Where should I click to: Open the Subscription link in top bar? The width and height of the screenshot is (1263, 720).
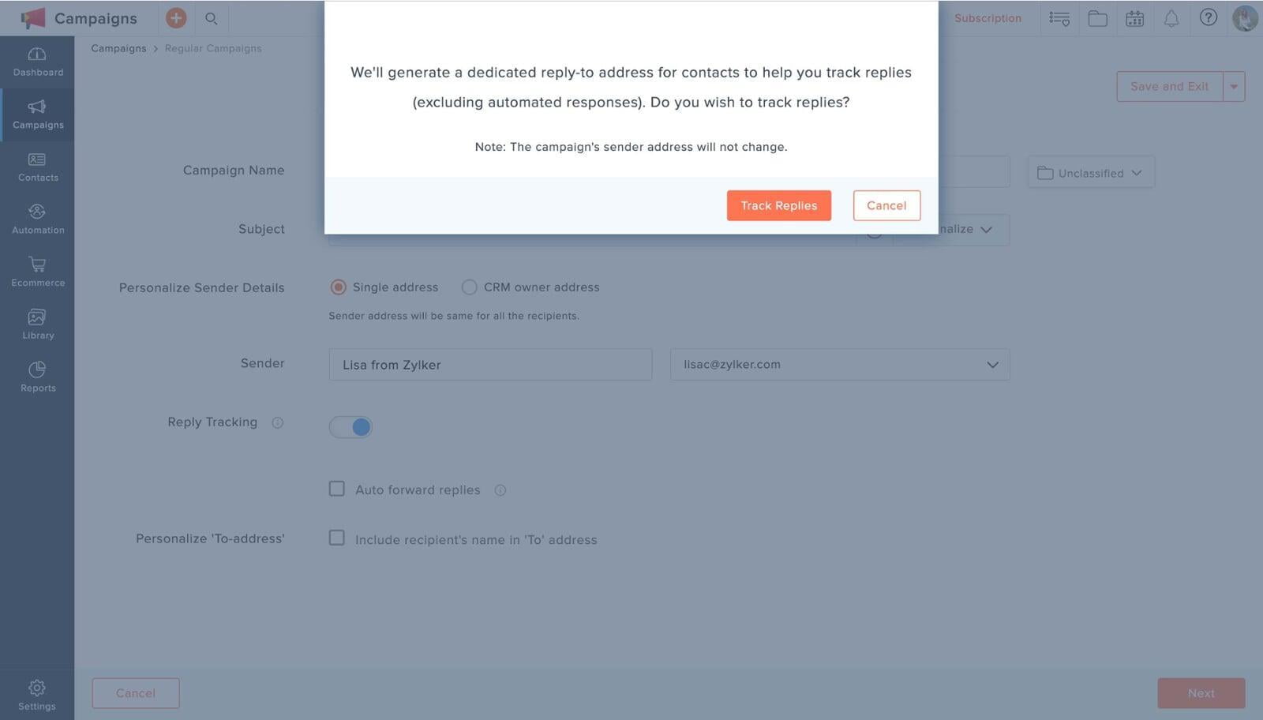click(988, 18)
